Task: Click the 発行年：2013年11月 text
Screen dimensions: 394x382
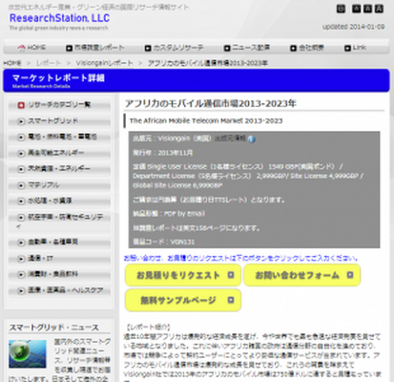Action: click(162, 153)
